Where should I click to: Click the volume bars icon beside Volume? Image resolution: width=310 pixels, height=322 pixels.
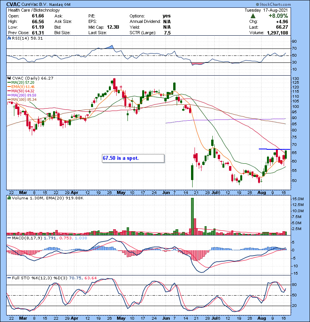[x=9, y=198]
